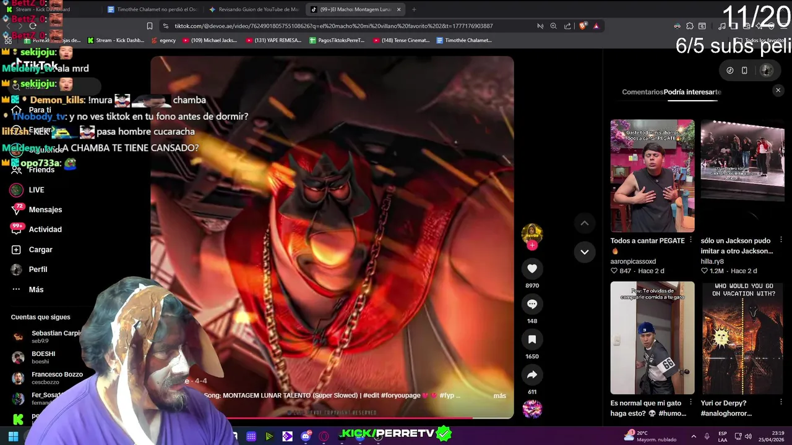Viewport: 792px width, 445px height.
Task: Open the zoom magnifier in the address bar
Action: pos(553,26)
